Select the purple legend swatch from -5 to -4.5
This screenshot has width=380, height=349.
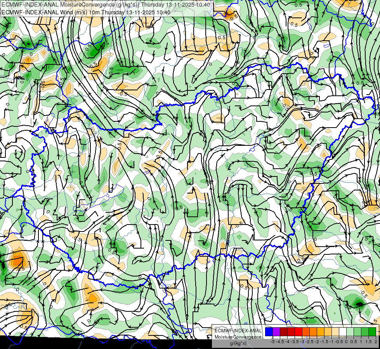(276, 332)
